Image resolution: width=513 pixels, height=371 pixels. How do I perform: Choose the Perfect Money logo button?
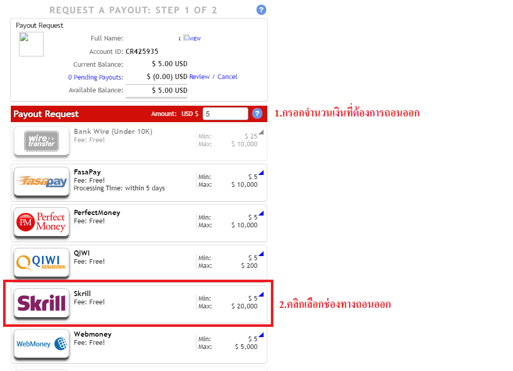coord(42,222)
